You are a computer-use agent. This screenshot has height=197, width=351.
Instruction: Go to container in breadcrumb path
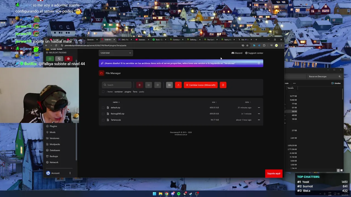[x=118, y=92]
